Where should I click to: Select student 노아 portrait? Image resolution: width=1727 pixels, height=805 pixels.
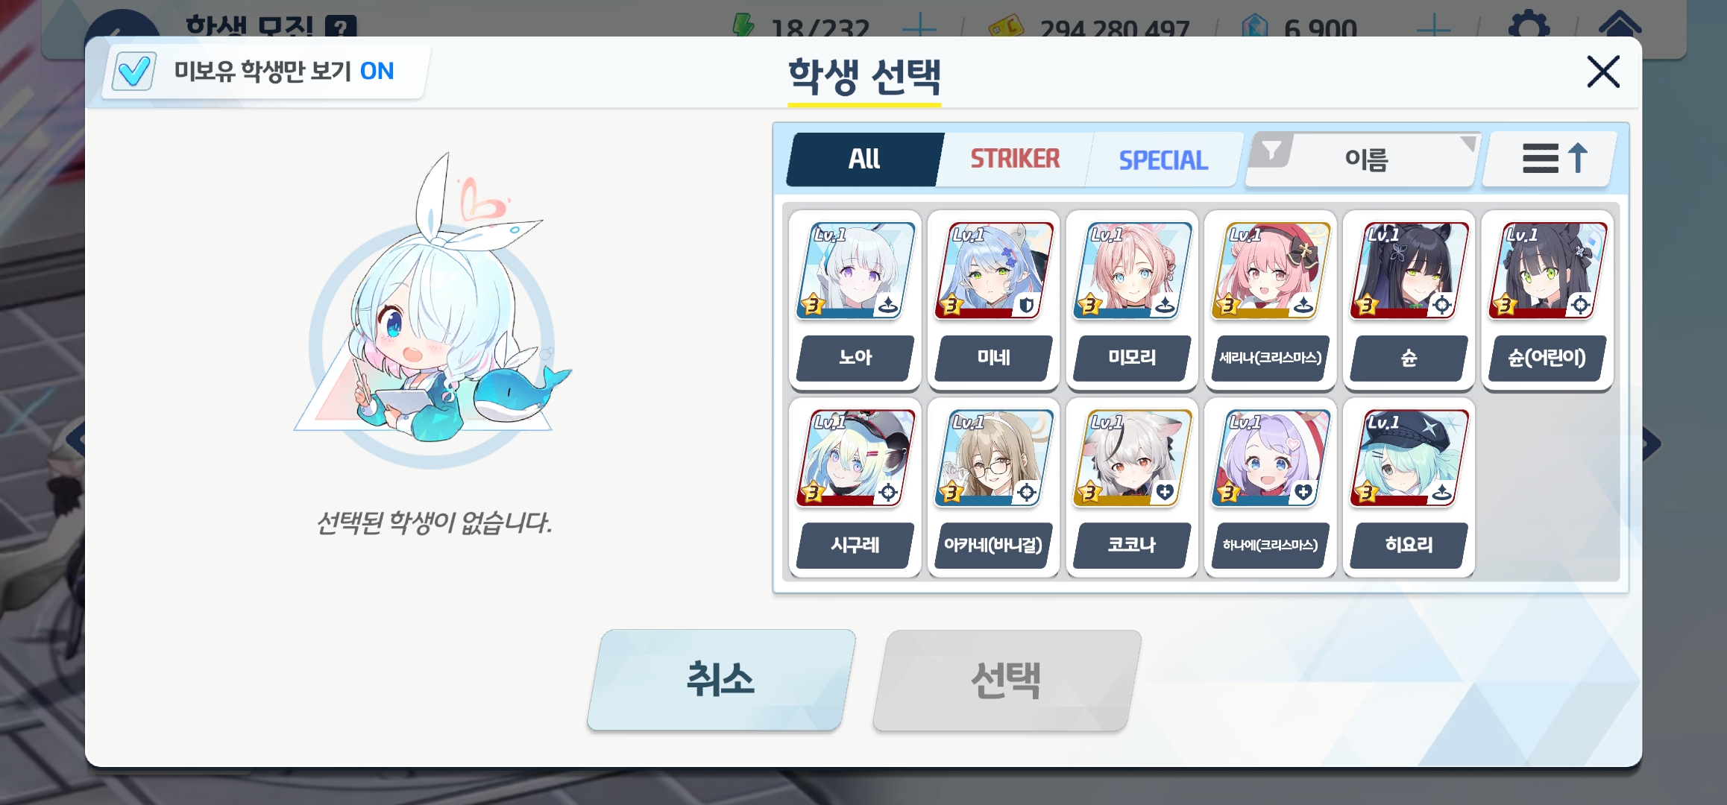[x=855, y=271]
